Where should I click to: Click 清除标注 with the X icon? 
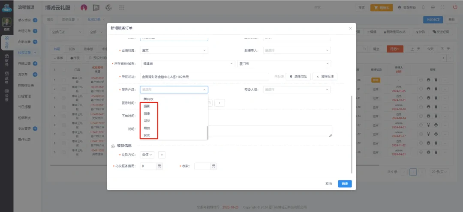(325, 76)
